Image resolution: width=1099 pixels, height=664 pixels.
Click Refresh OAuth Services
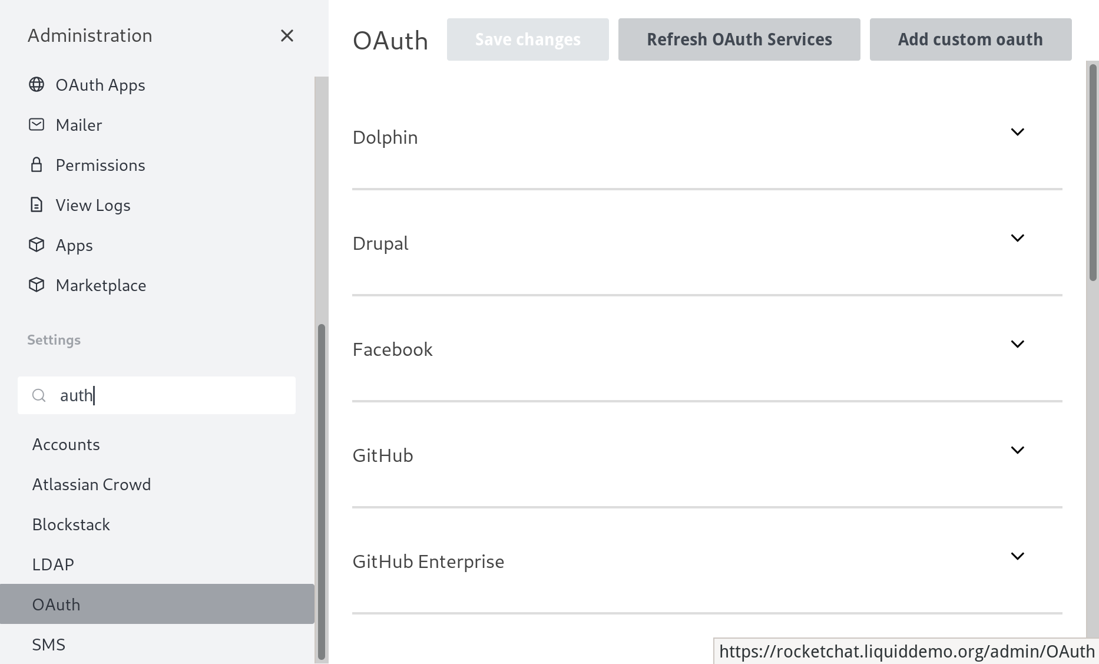pos(739,39)
